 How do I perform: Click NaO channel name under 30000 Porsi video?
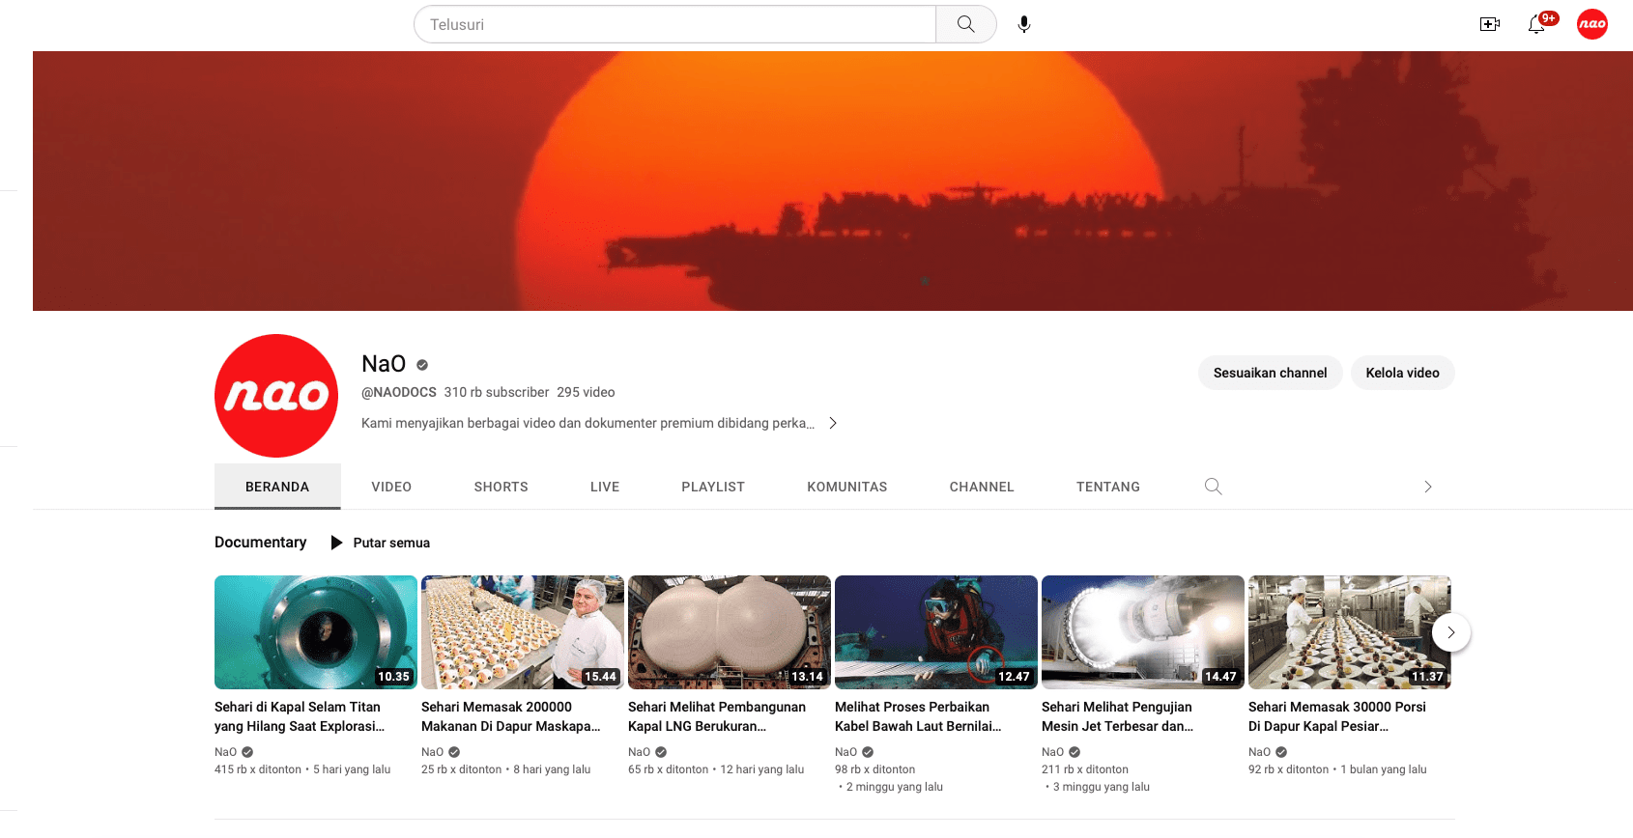pos(1259,752)
